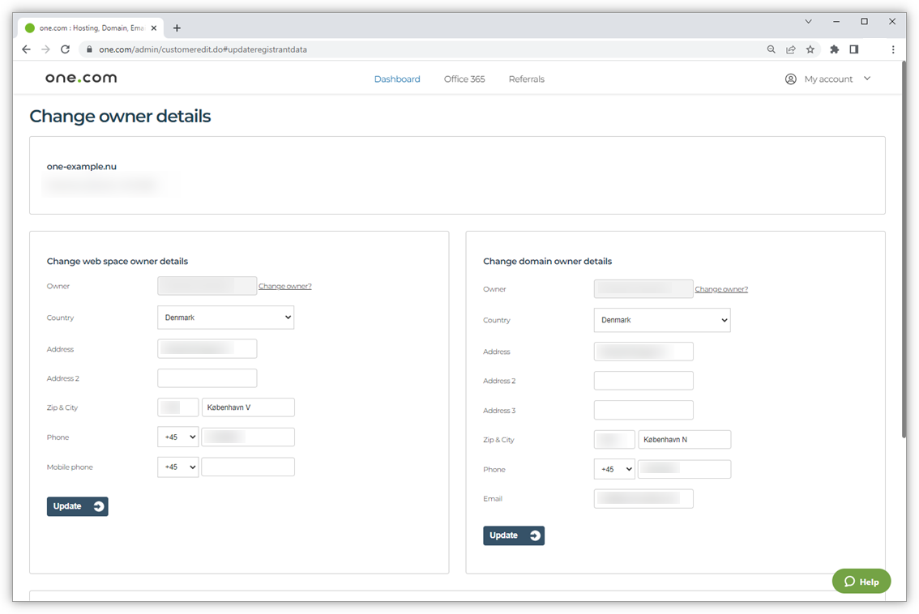Click the one.com logo
919x614 pixels.
[80, 78]
